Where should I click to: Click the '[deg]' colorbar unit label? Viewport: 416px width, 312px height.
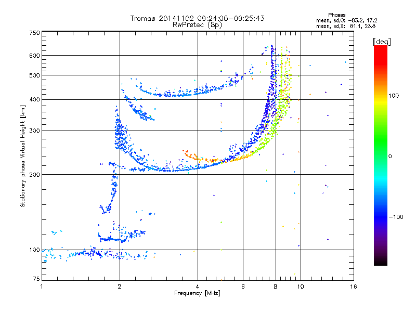[382, 42]
